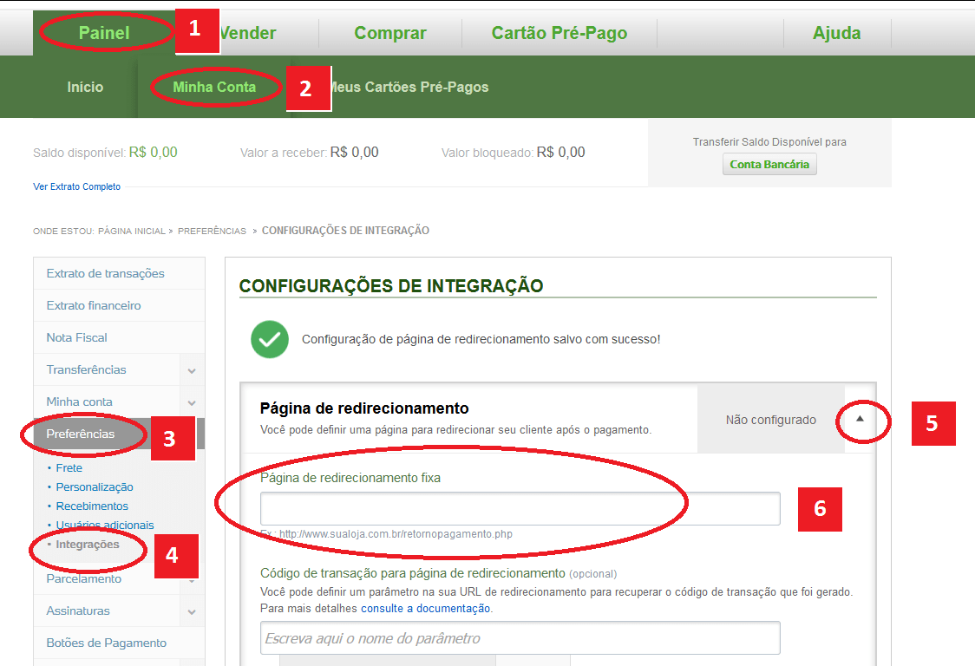Open the Recebimentos preference link
The width and height of the screenshot is (975, 666).
(92, 506)
